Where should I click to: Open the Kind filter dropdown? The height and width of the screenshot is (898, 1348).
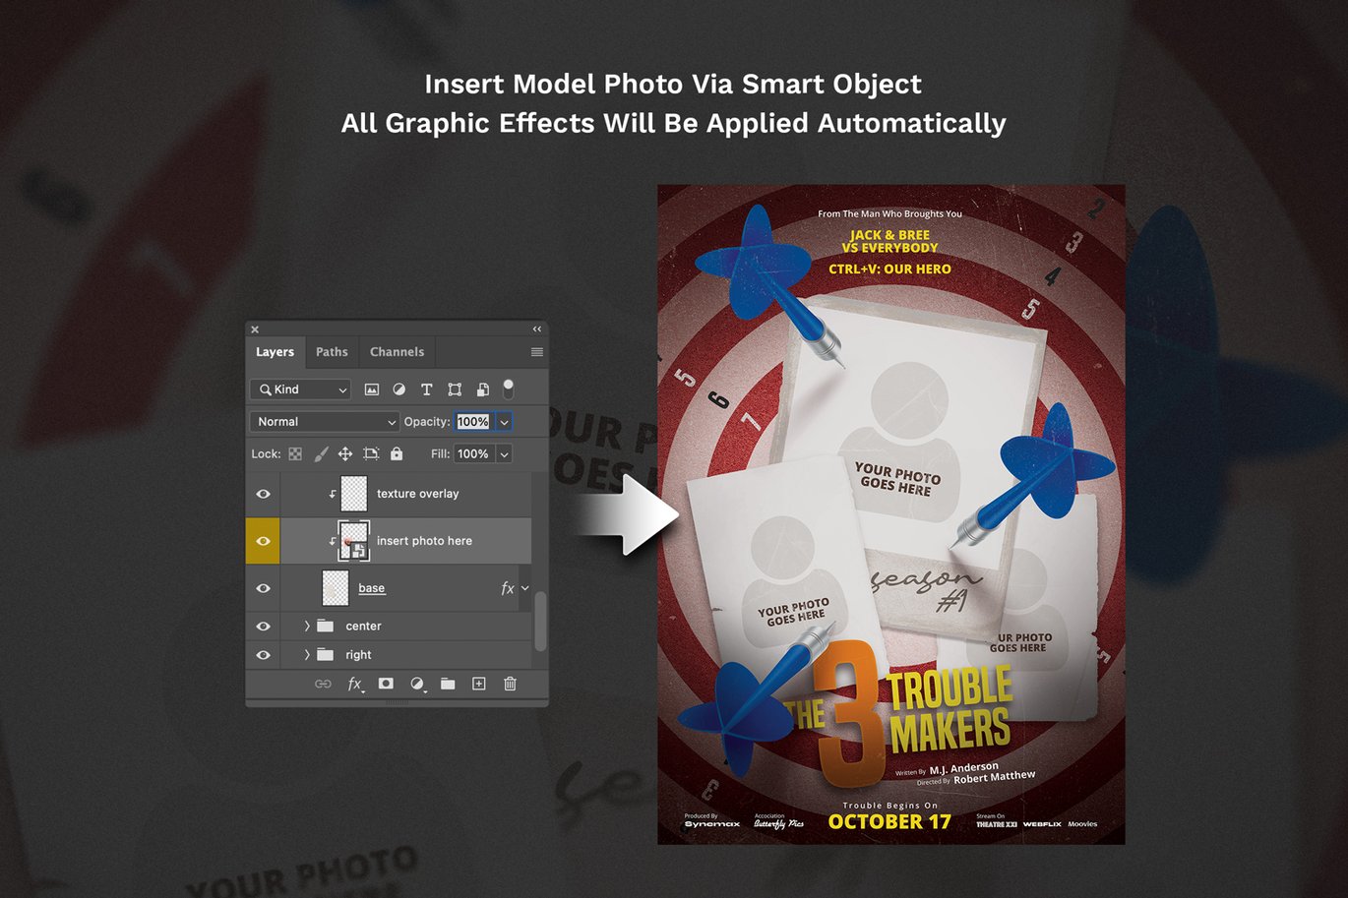pos(300,389)
